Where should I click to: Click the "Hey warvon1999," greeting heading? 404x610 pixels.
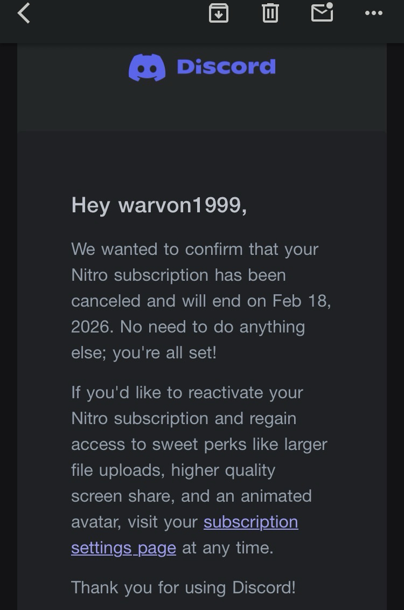click(x=159, y=205)
